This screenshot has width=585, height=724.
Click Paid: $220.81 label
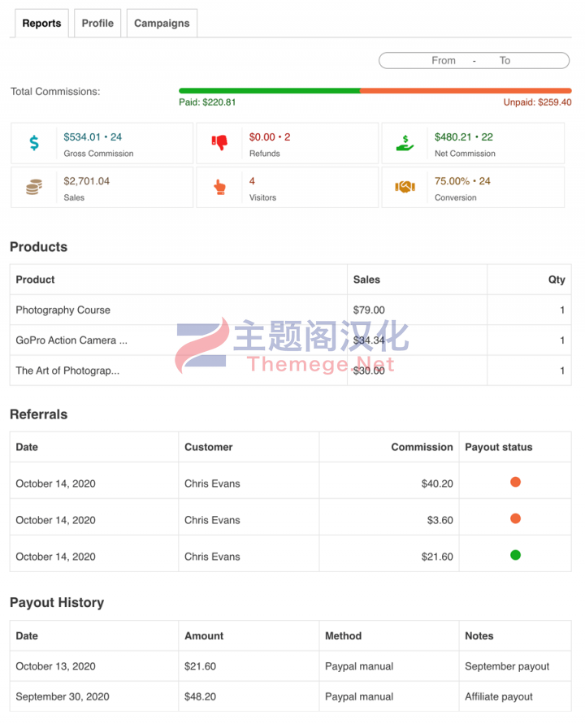(207, 102)
